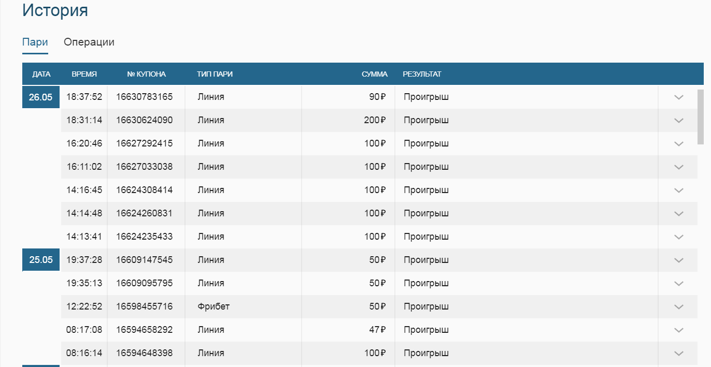The height and width of the screenshot is (367, 711).
Task: Click the 25.05 date label
Action: pyautogui.click(x=41, y=260)
